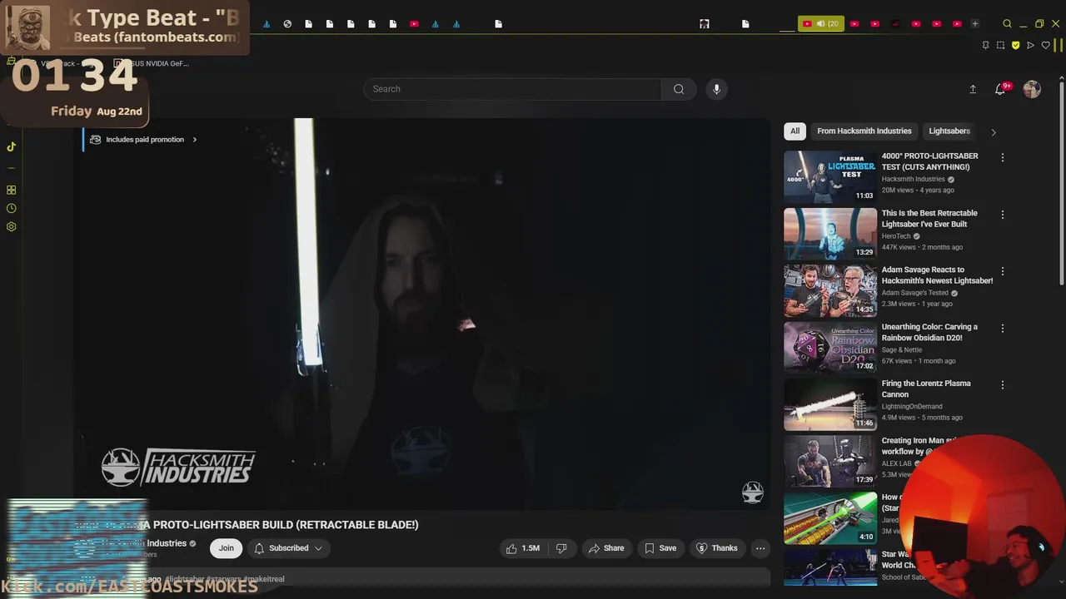Open browsing history clock icon in sidebar
This screenshot has width=1066, height=599.
(11, 209)
